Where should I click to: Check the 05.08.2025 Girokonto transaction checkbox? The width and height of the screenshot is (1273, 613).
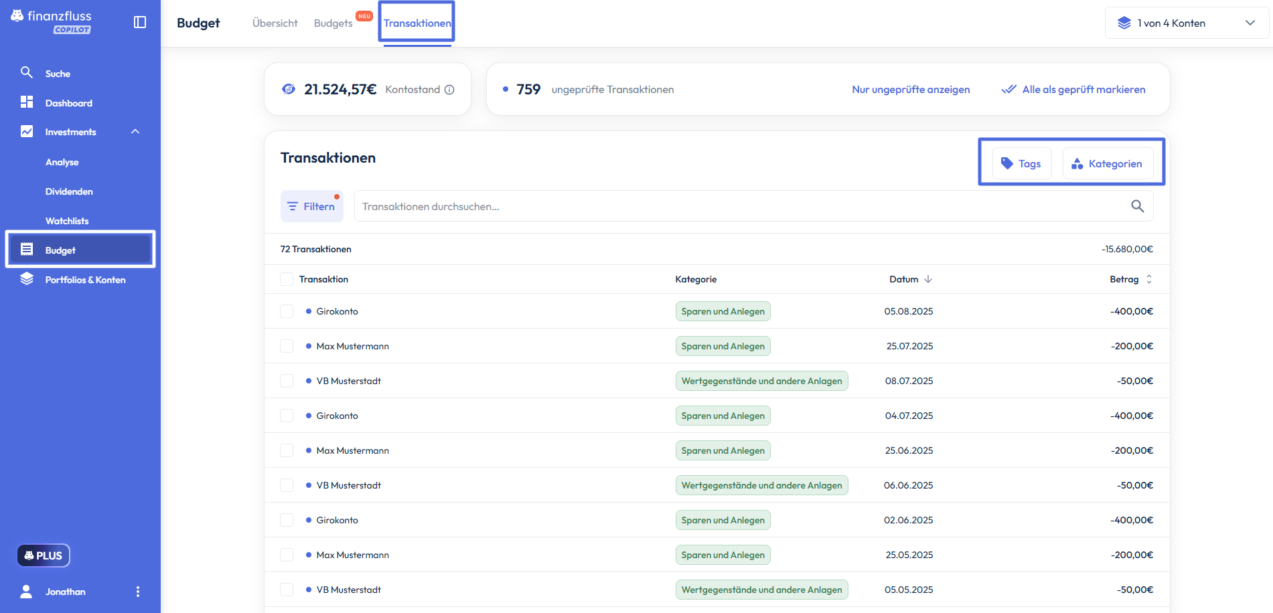[x=287, y=311]
